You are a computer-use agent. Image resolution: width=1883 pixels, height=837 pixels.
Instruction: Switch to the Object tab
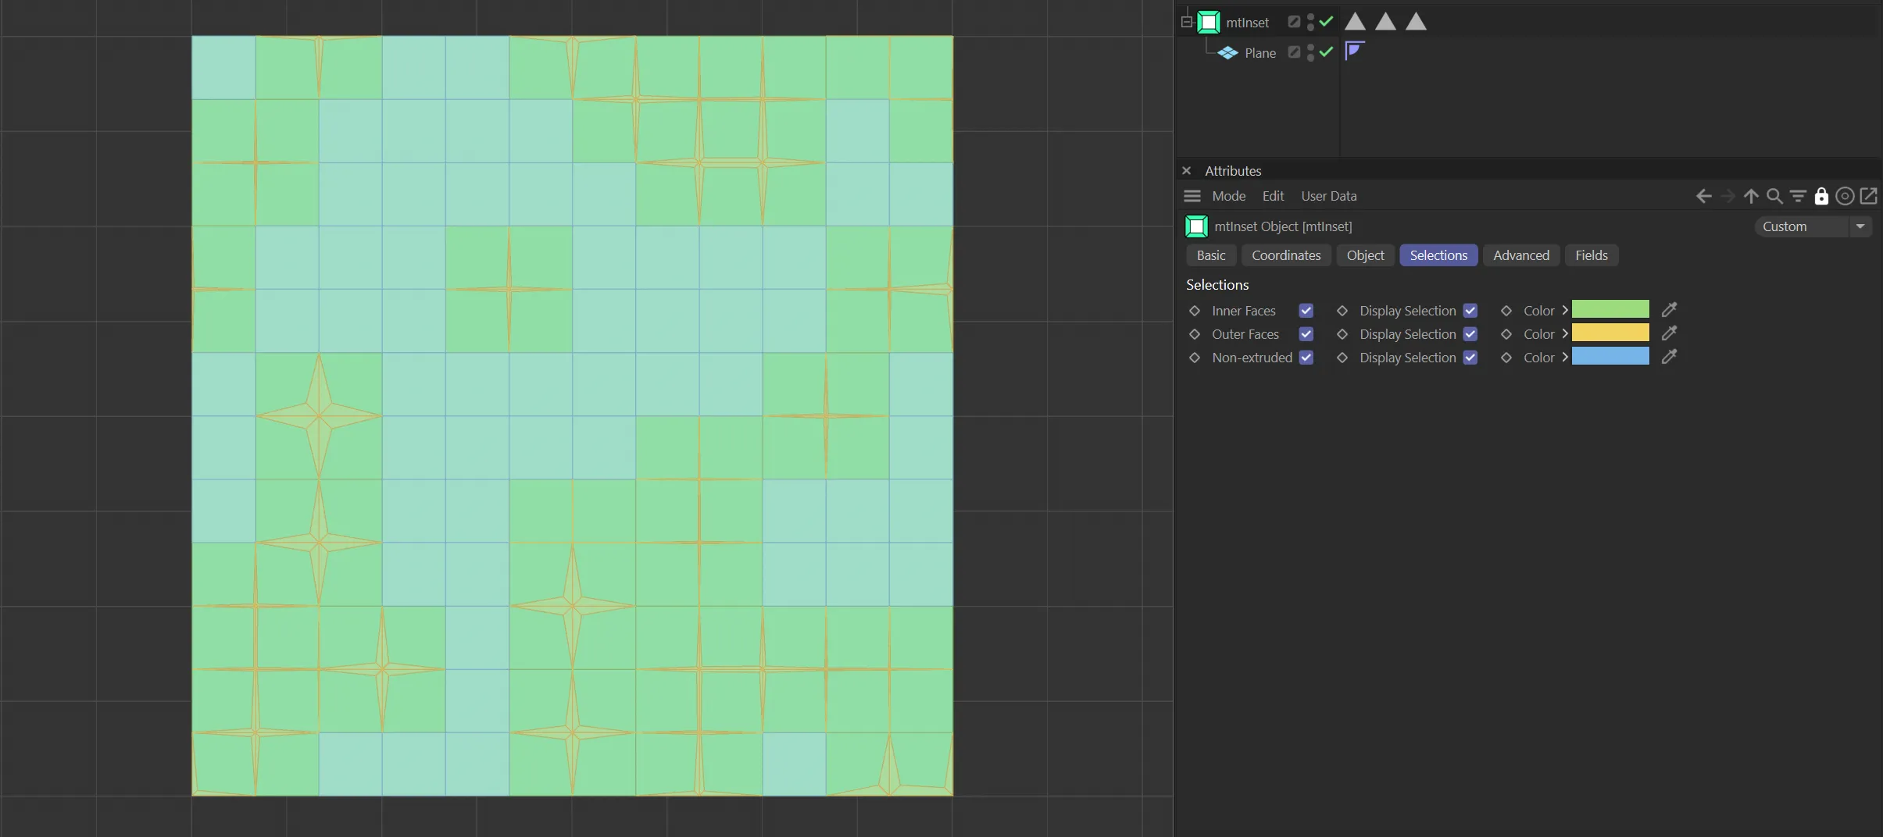[x=1365, y=255]
